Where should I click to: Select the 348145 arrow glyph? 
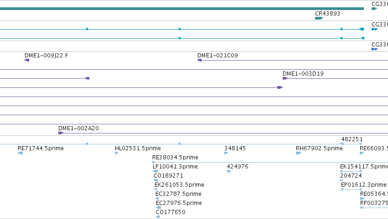[x=226, y=153]
